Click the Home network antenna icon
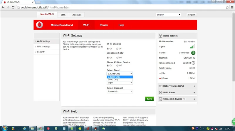The width and height of the screenshot is (235, 131). click(x=160, y=36)
